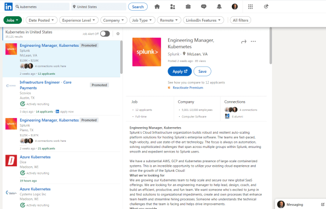Click 'Actively recruiting' on the Dice listing
326x209 pixels.
tap(38, 173)
